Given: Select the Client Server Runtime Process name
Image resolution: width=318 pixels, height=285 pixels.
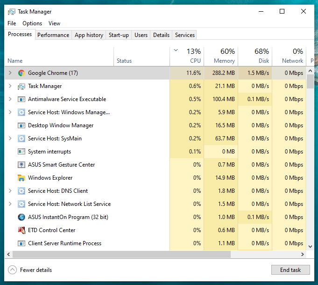Looking at the screenshot, I should tap(64, 243).
